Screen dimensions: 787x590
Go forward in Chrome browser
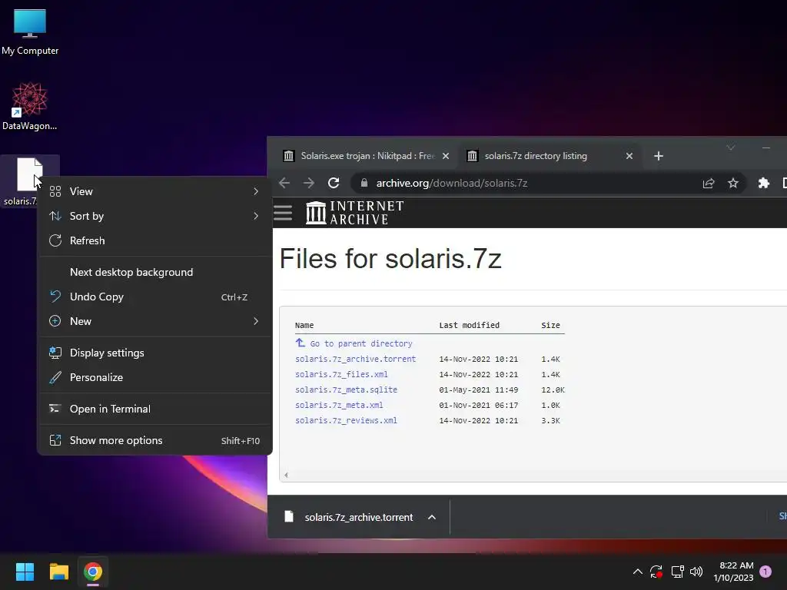pyautogui.click(x=309, y=183)
